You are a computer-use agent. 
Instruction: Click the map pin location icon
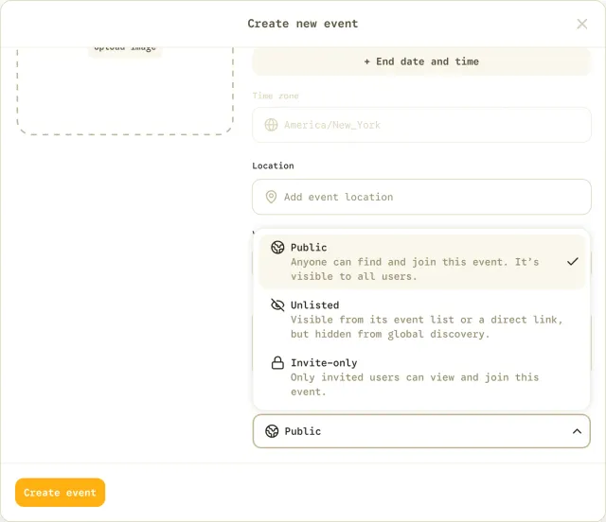271,197
